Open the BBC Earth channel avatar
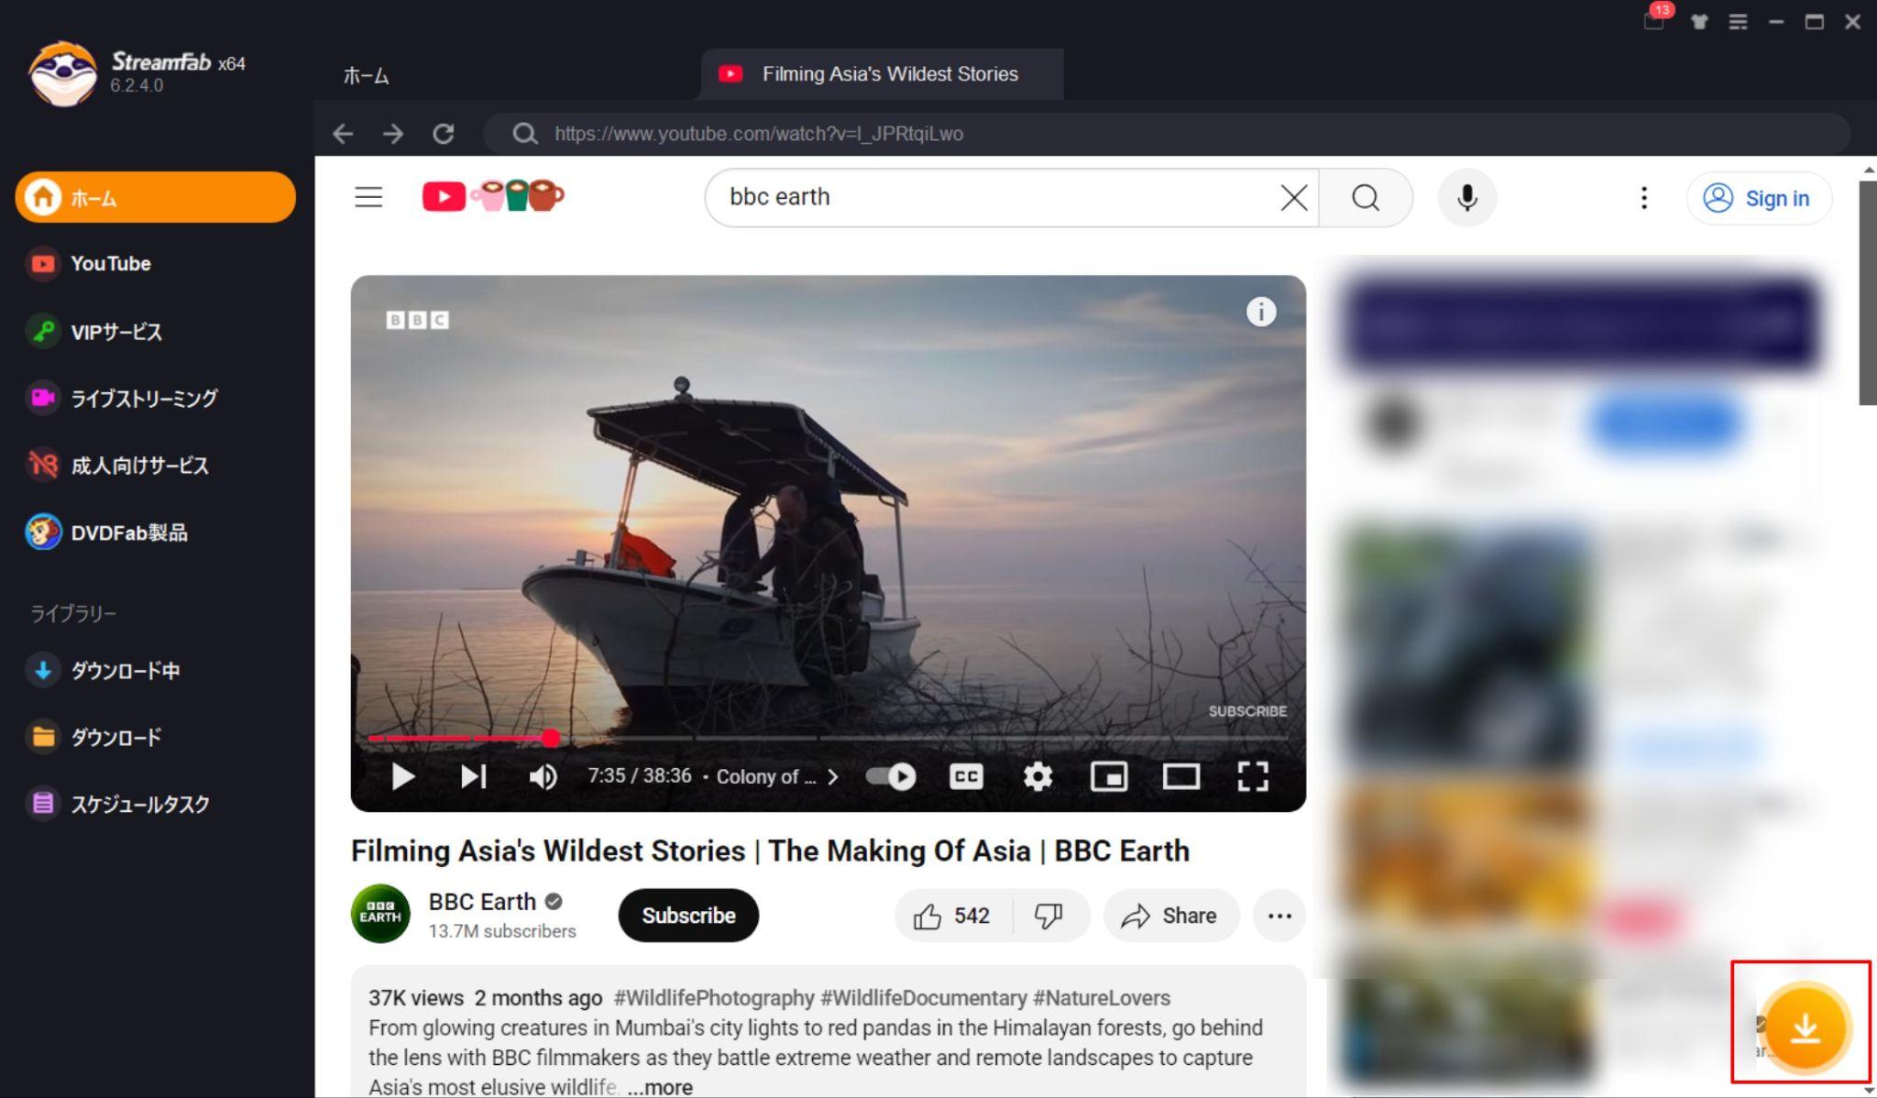The image size is (1877, 1098). pos(380,914)
